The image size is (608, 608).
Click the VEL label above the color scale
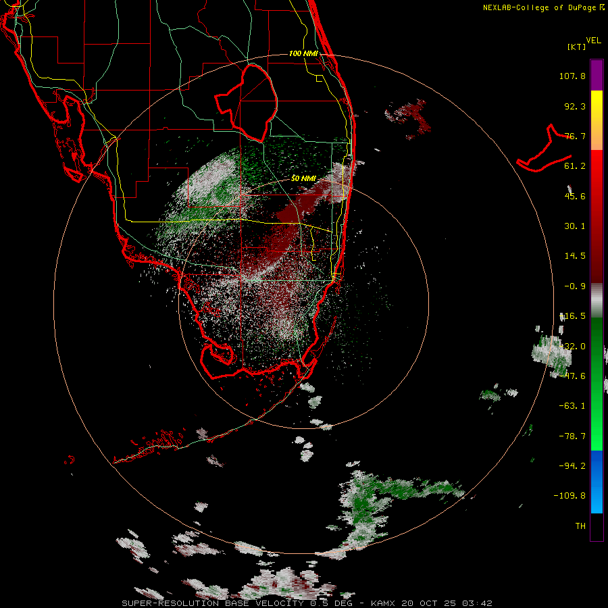pos(593,41)
